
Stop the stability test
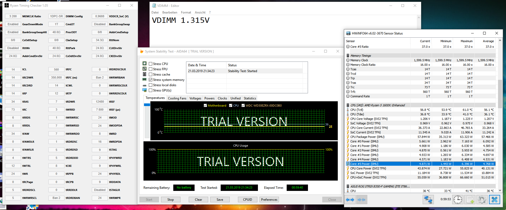(x=171, y=200)
